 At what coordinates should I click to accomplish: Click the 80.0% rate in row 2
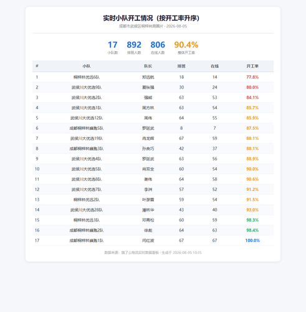pos(252,87)
